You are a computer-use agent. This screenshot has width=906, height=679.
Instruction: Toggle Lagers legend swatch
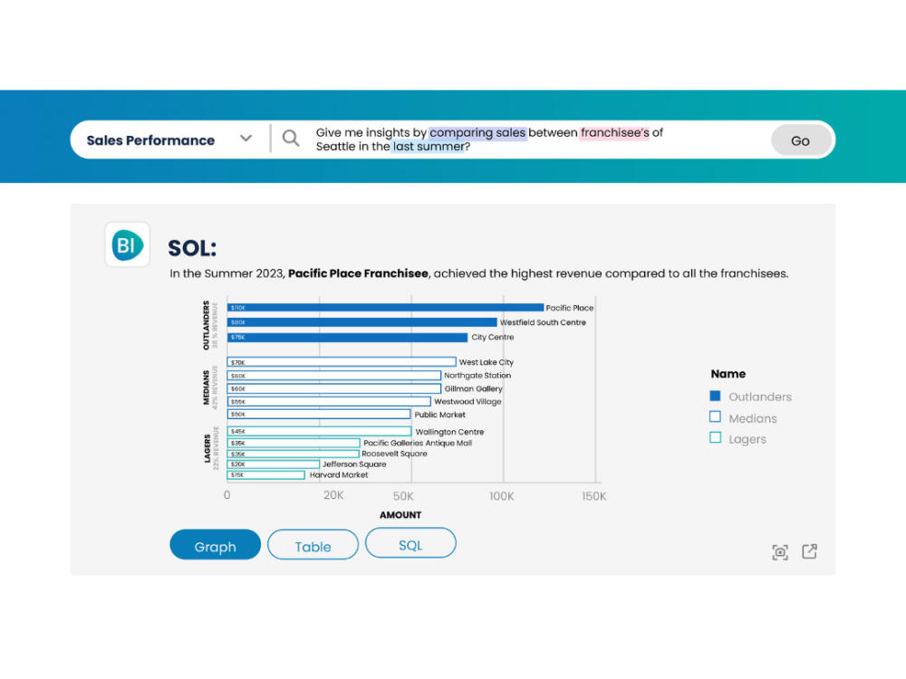715,437
